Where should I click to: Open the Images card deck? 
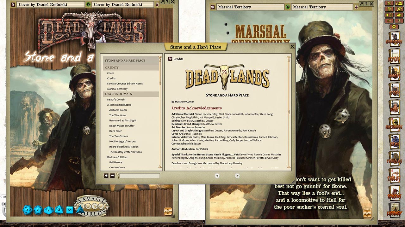coord(394,73)
